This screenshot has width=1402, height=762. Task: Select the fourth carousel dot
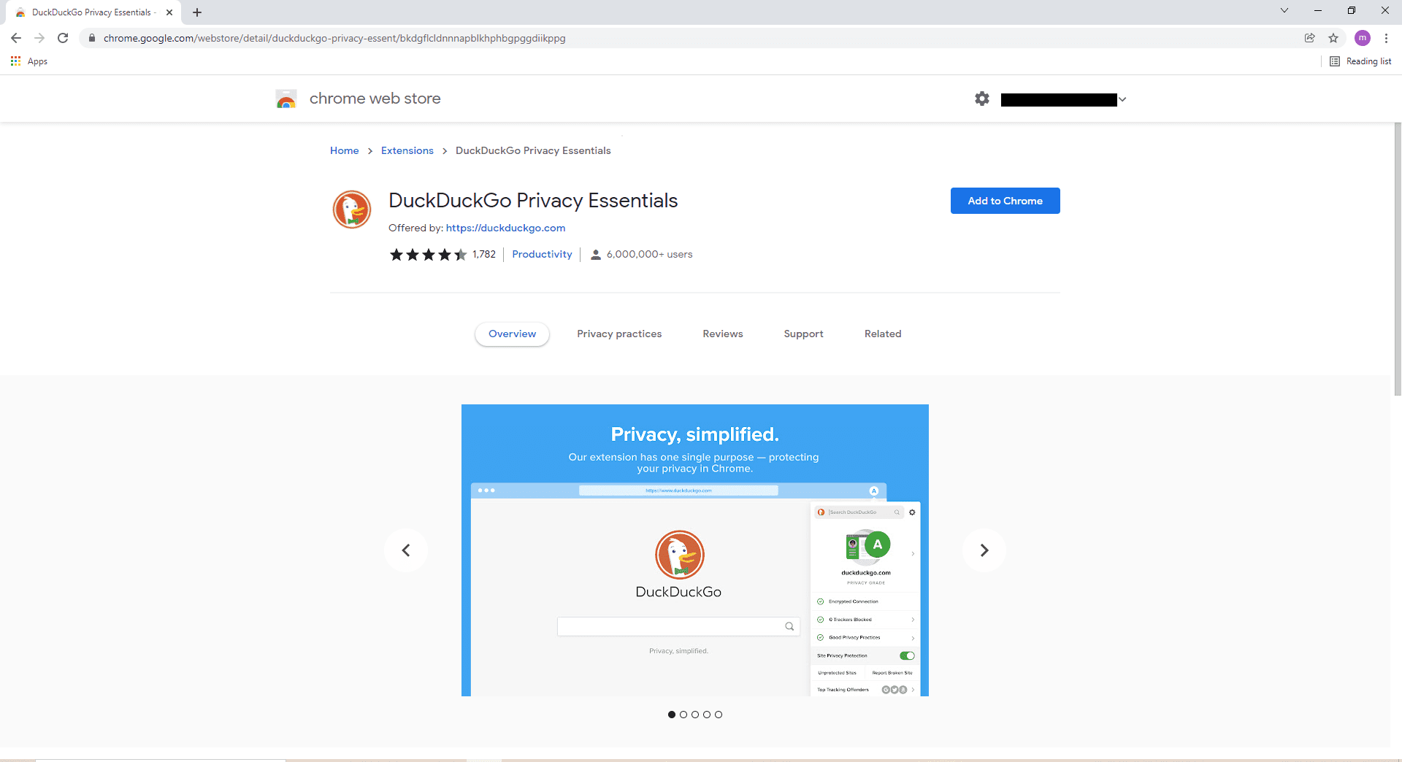(x=707, y=715)
